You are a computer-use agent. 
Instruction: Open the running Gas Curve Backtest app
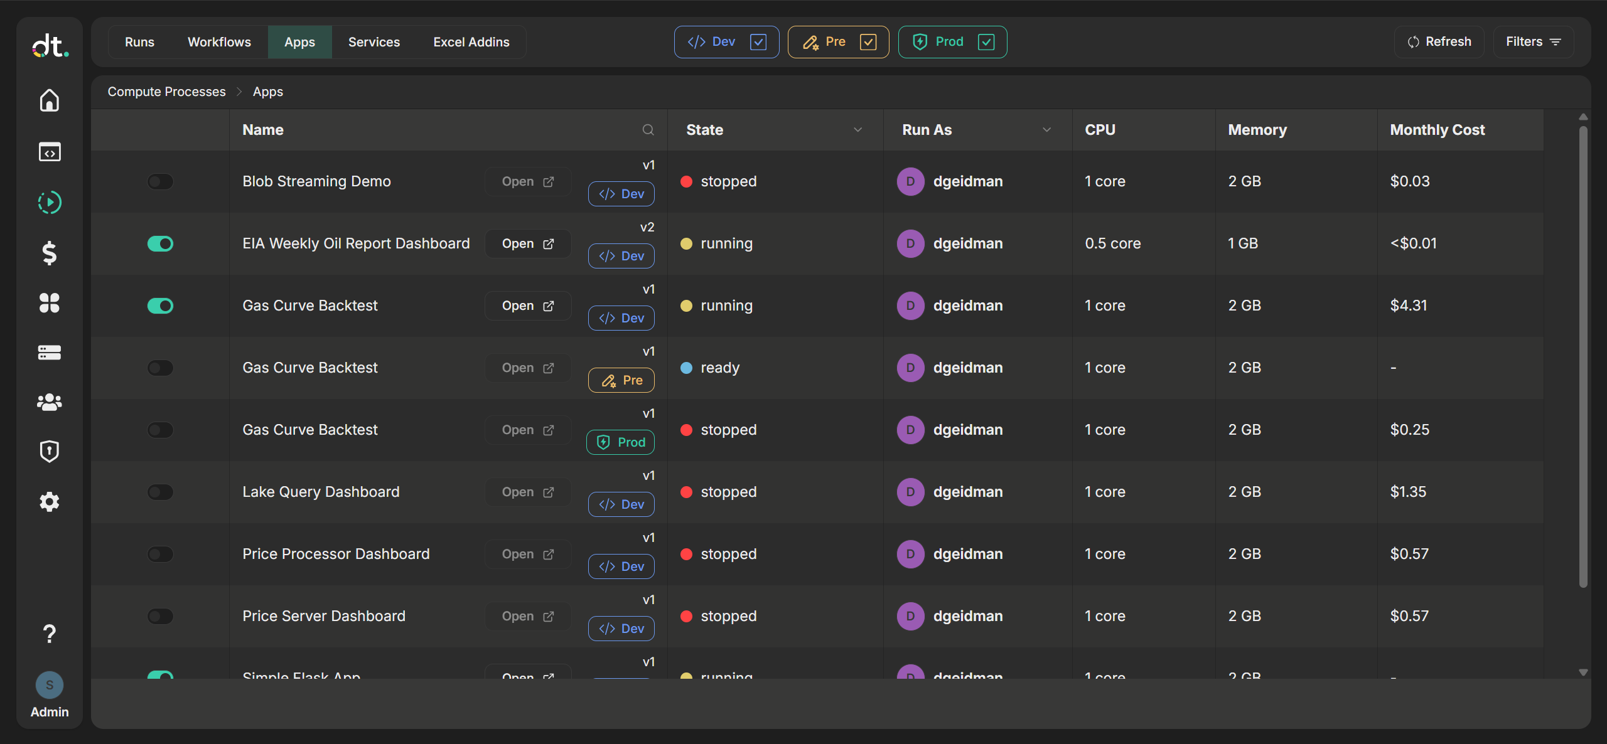(528, 306)
